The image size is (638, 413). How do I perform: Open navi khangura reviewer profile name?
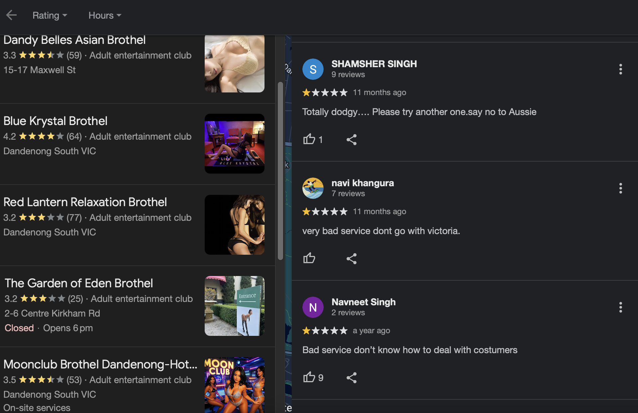coord(363,183)
